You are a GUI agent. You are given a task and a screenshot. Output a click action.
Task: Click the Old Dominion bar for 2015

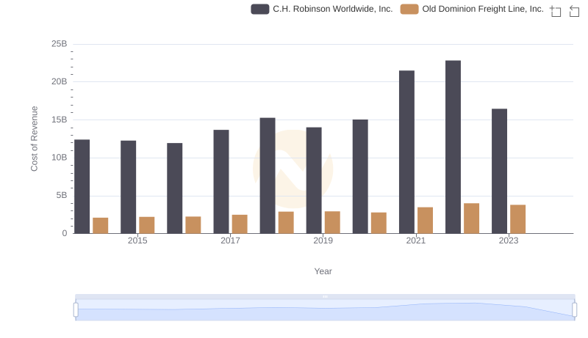[x=146, y=225]
